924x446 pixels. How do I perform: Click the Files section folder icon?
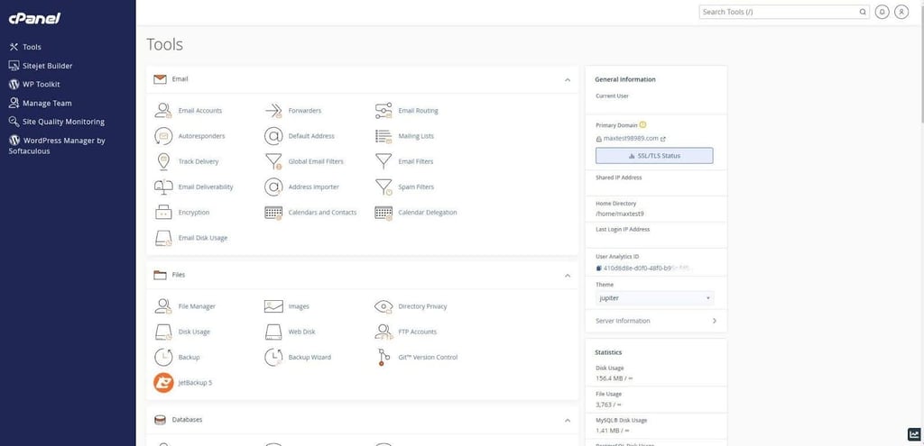[x=160, y=275]
